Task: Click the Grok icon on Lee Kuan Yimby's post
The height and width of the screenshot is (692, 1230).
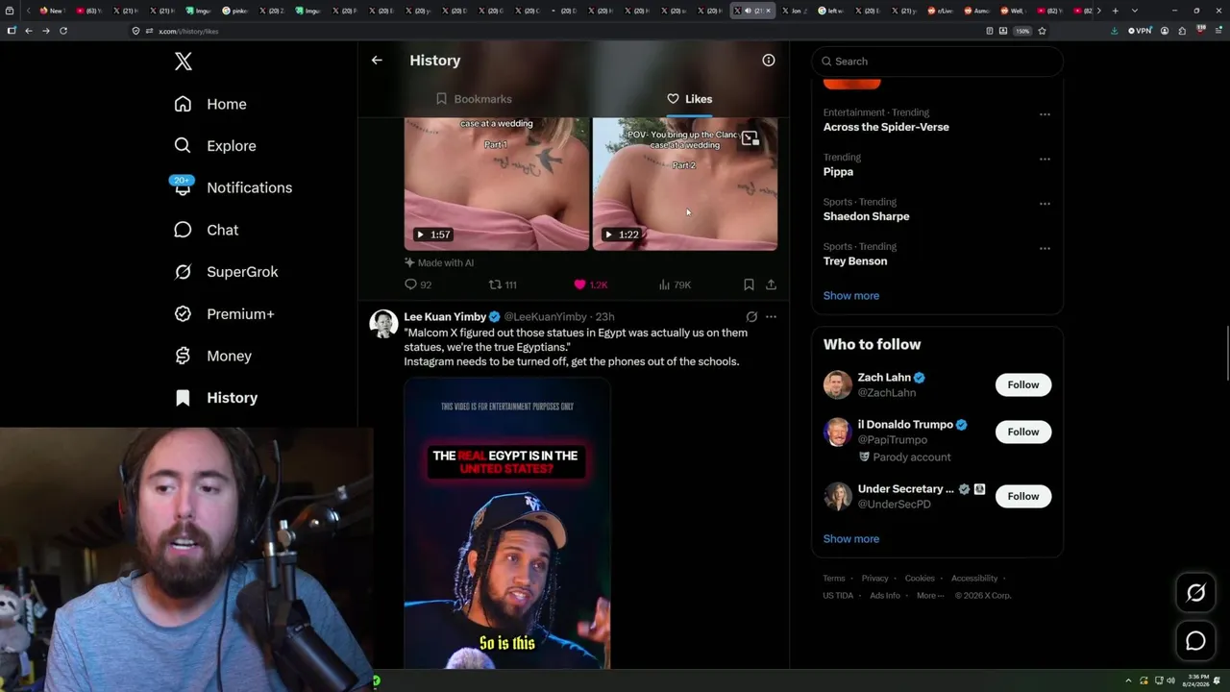Action: 751,316
